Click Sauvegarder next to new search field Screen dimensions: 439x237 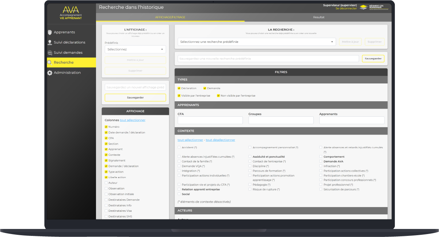(373, 59)
